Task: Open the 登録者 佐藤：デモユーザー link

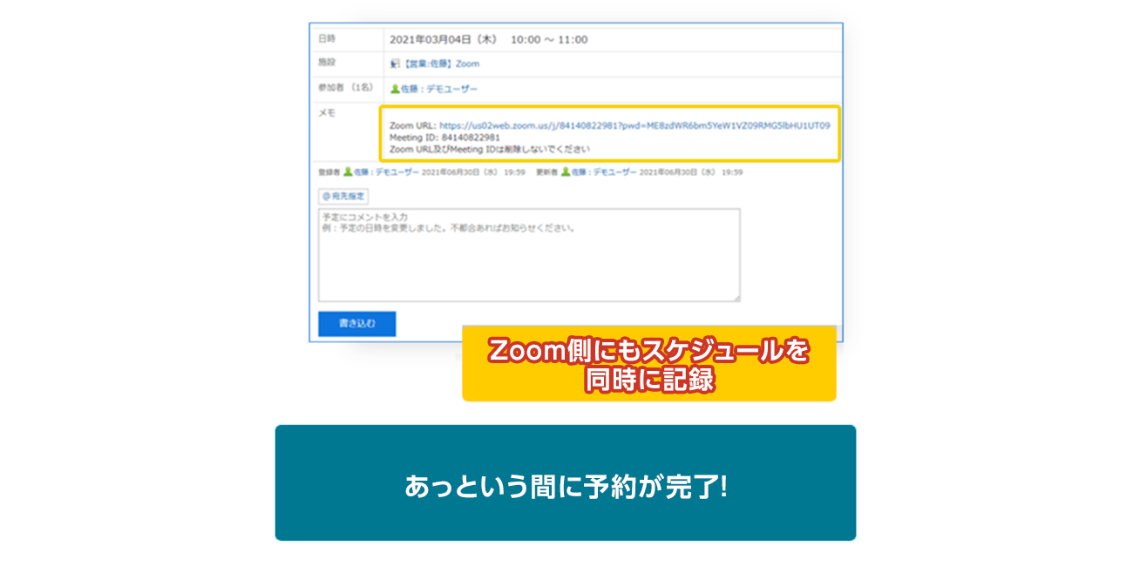Action: tap(385, 172)
